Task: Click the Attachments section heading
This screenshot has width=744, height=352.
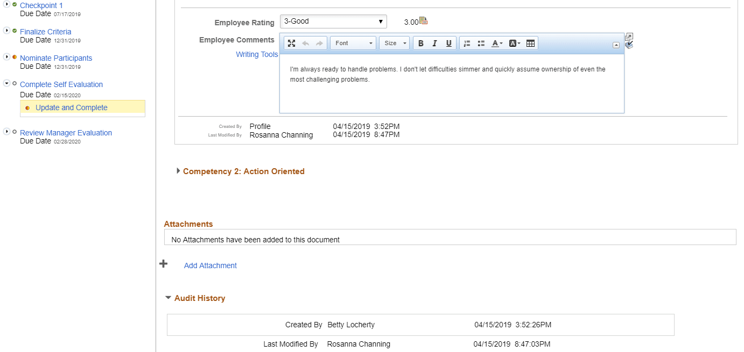Action: [188, 224]
